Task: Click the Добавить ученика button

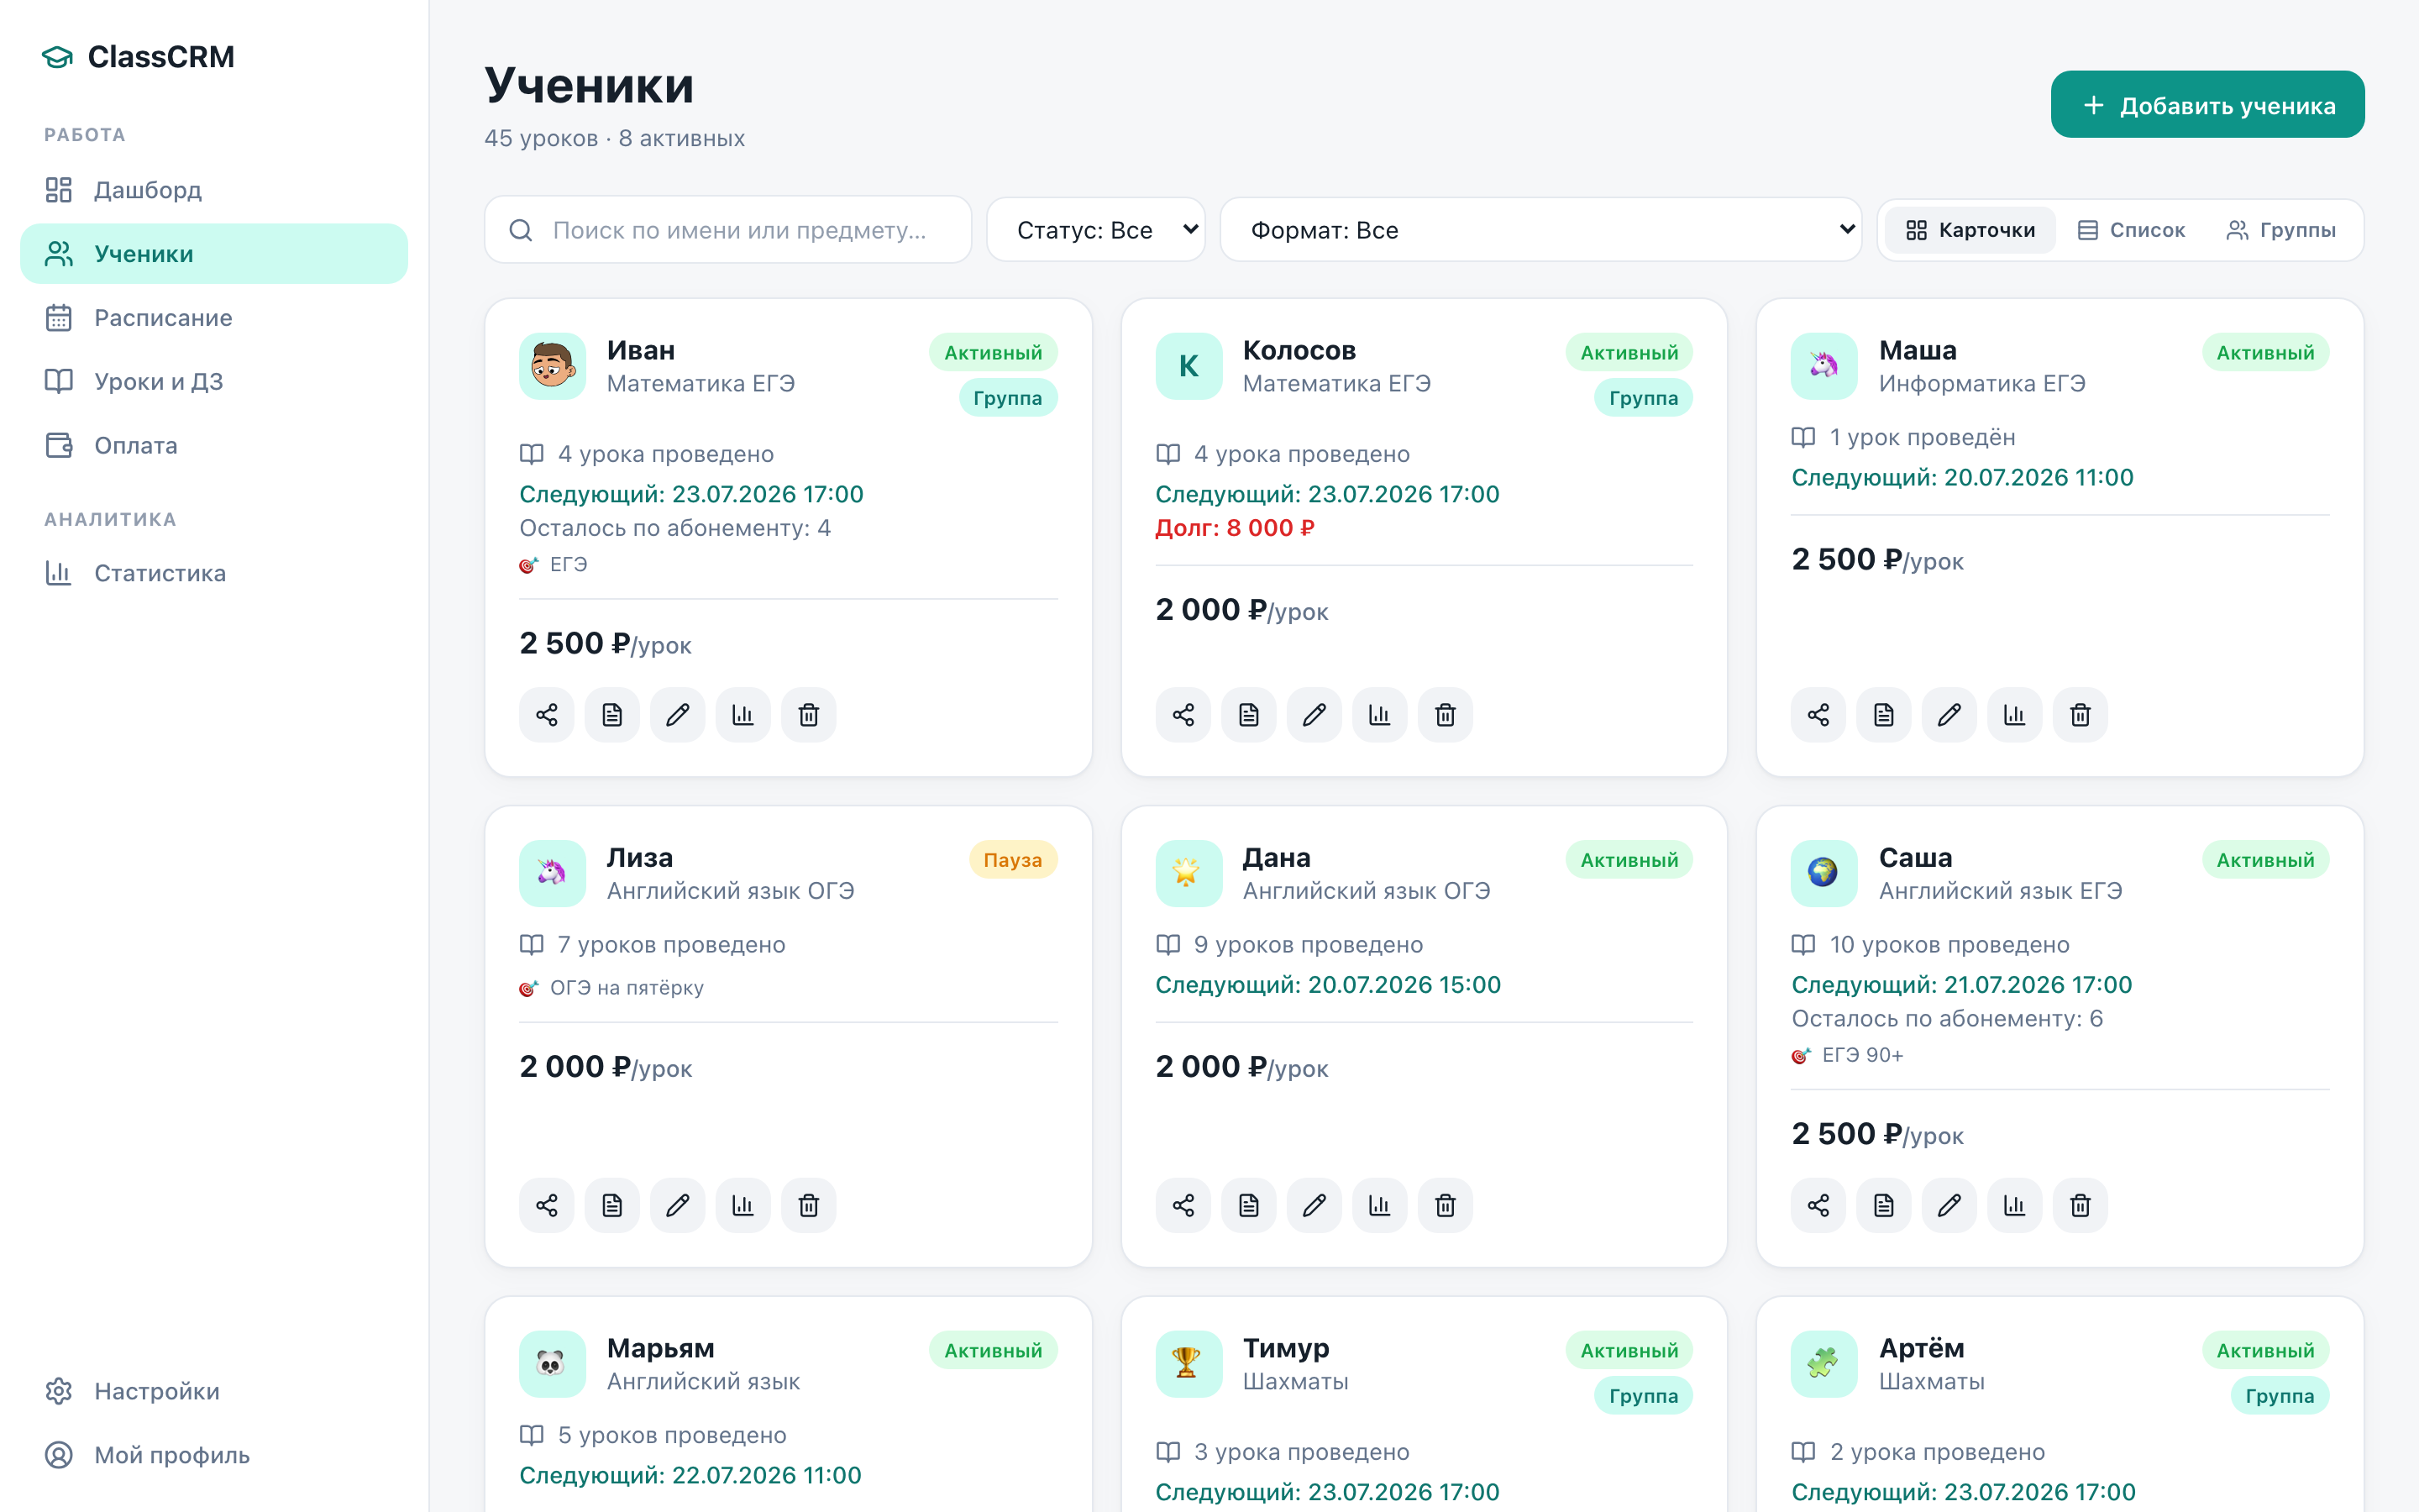Action: coord(2207,105)
